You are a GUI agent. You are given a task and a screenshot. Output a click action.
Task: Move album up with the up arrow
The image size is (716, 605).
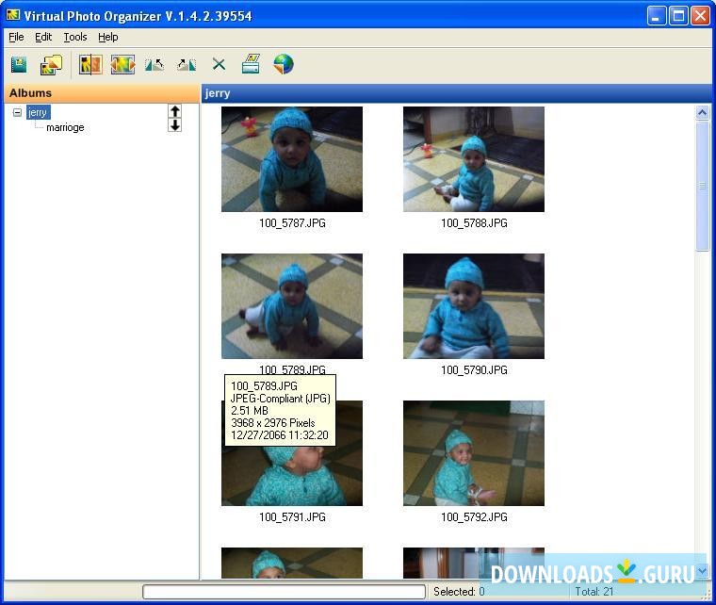click(x=175, y=111)
